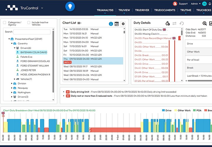
Task: Open the TRUDRIVER tab
Action: [142, 10]
